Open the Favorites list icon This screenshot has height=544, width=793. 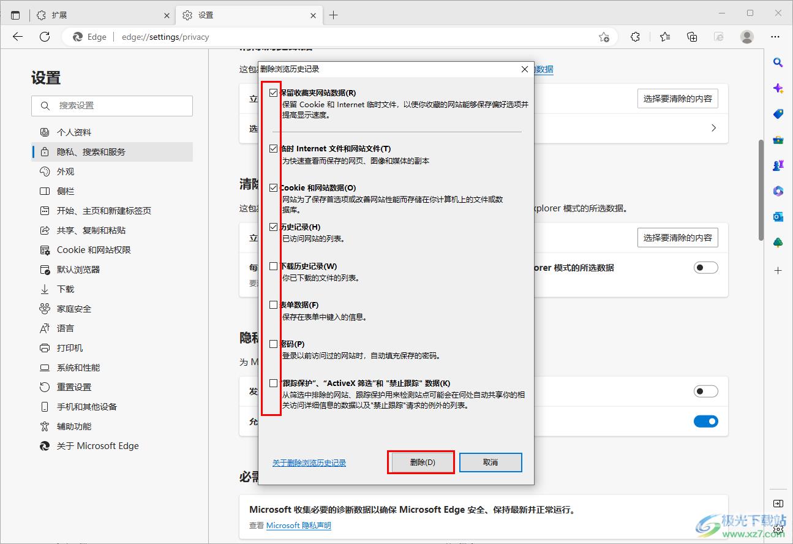pos(665,37)
